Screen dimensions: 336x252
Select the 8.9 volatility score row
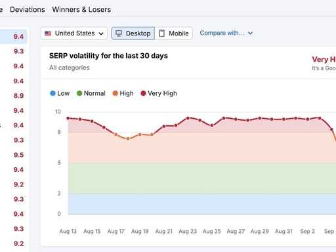tap(18, 96)
